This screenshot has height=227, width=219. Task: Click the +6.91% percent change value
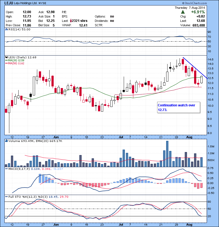[198, 12]
